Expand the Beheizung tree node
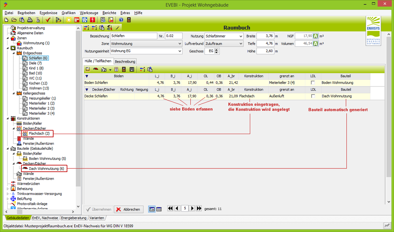Viewport: 394px width, 232px height. (8, 189)
